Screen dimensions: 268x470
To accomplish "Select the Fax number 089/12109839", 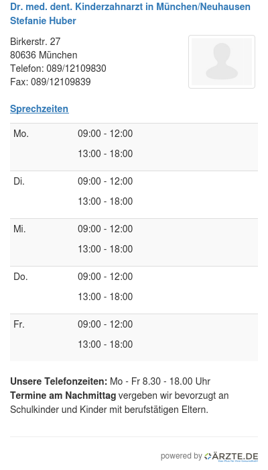I will (61, 82).
